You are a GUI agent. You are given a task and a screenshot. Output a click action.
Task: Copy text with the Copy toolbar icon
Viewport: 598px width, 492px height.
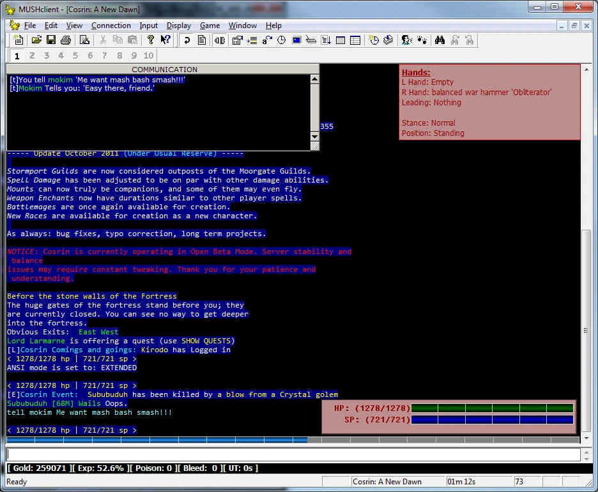click(117, 40)
